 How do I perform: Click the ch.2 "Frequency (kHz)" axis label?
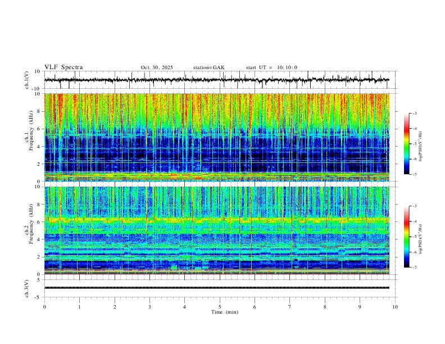click(x=31, y=223)
